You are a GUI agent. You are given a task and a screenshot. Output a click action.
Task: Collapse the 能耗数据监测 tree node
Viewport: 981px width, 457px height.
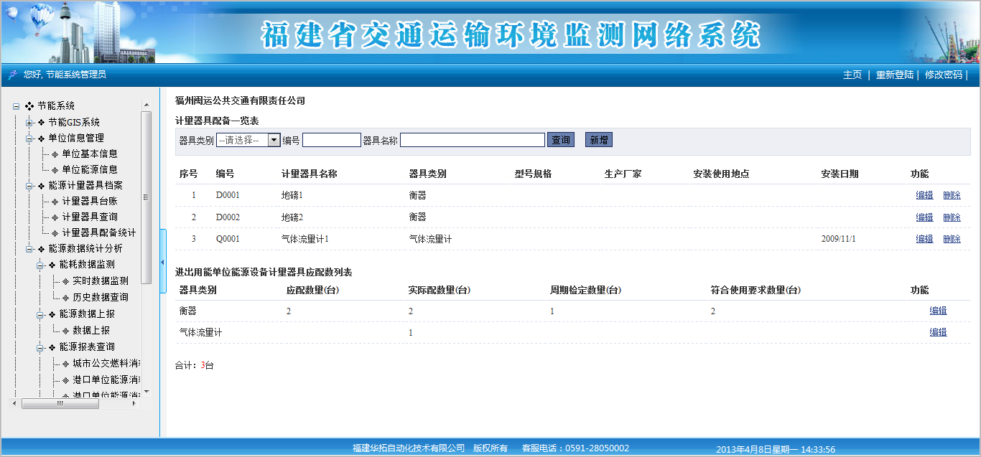click(x=40, y=264)
